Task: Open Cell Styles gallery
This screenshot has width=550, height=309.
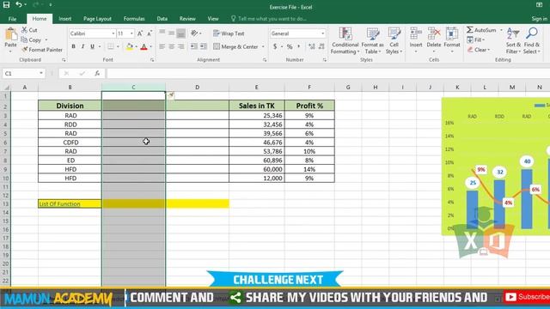Action: tap(394, 40)
